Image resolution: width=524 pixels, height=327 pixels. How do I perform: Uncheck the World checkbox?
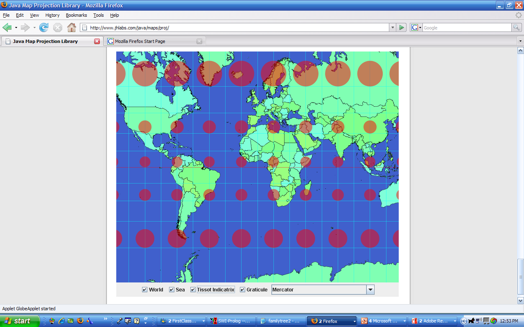coord(144,289)
